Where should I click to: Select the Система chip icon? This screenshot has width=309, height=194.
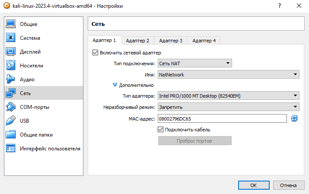coord(11,38)
